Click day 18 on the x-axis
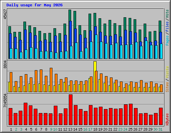This screenshot has width=171, height=133. pyautogui.click(x=95, y=129)
